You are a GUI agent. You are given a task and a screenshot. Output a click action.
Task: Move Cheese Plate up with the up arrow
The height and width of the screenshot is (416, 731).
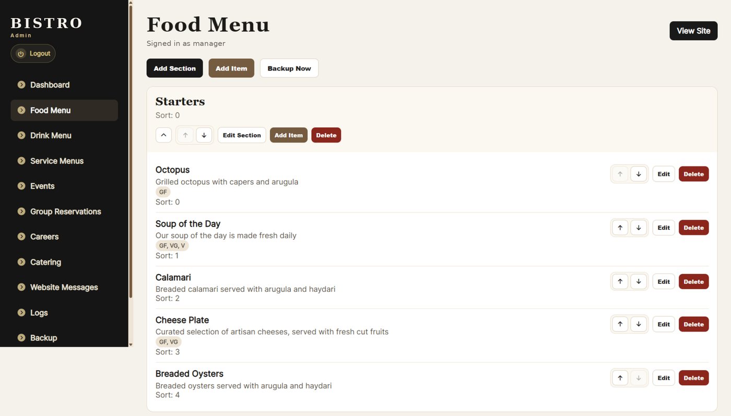(x=620, y=324)
